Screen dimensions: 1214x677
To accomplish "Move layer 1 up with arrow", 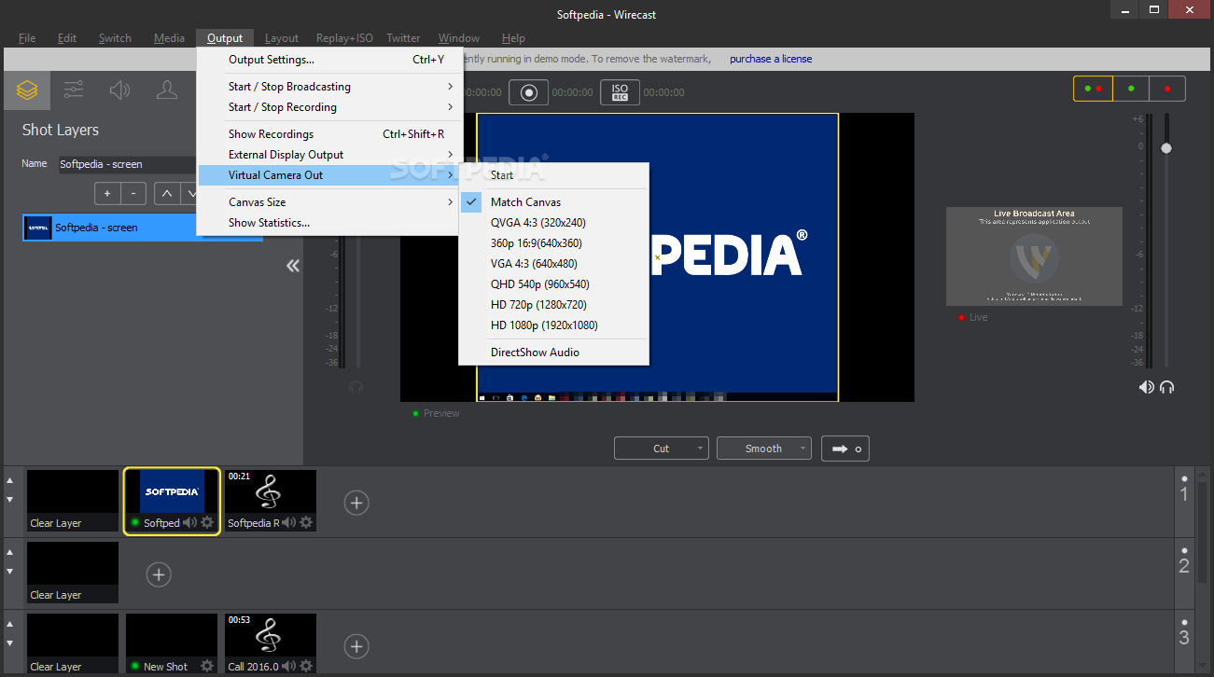I will click(x=10, y=480).
